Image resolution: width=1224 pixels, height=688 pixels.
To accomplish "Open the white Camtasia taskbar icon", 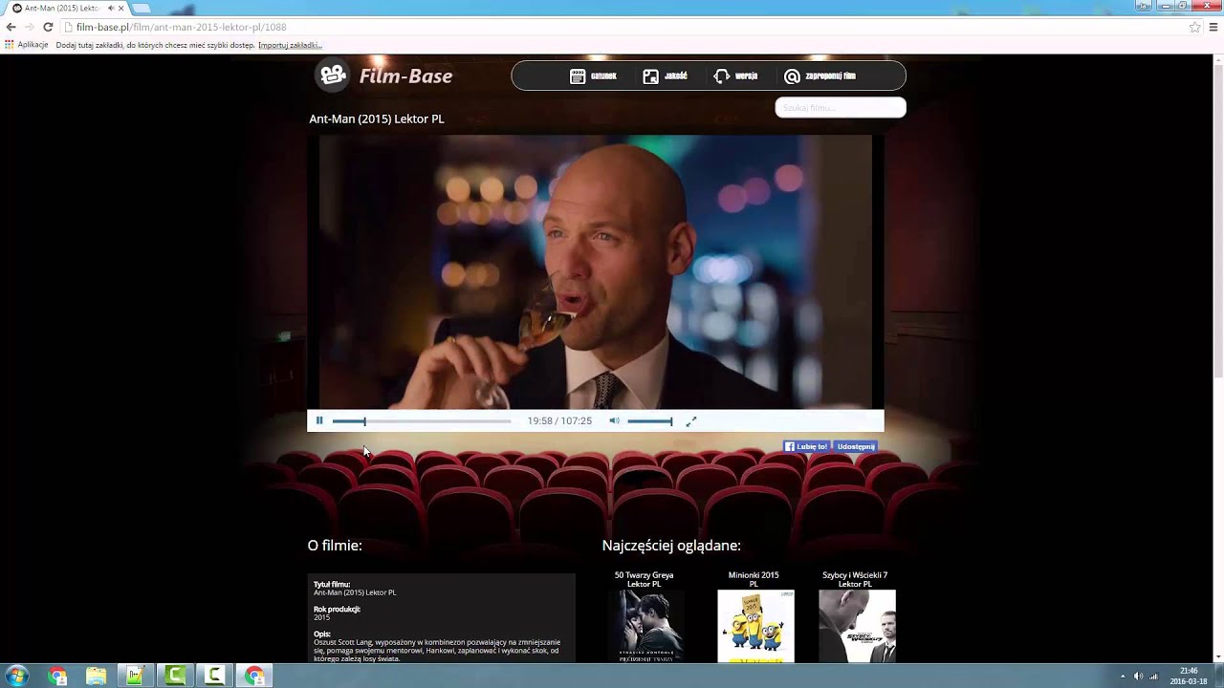I will pyautogui.click(x=215, y=676).
